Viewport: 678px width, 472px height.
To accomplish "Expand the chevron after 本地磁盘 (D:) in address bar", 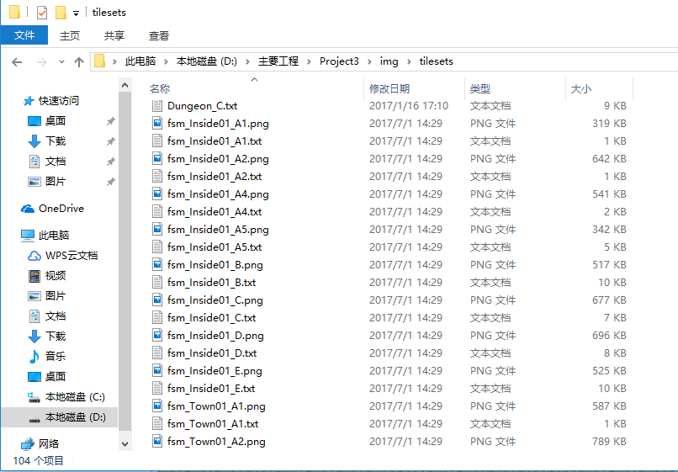I will (248, 62).
